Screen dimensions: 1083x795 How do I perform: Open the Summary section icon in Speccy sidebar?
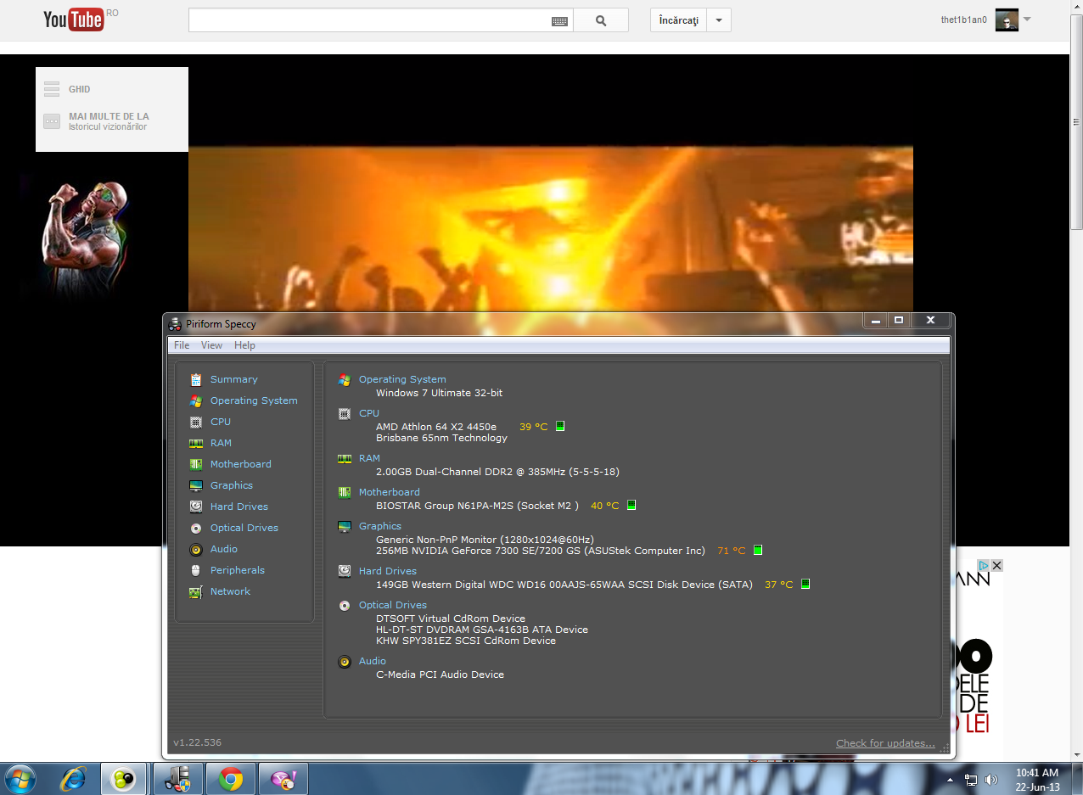196,379
